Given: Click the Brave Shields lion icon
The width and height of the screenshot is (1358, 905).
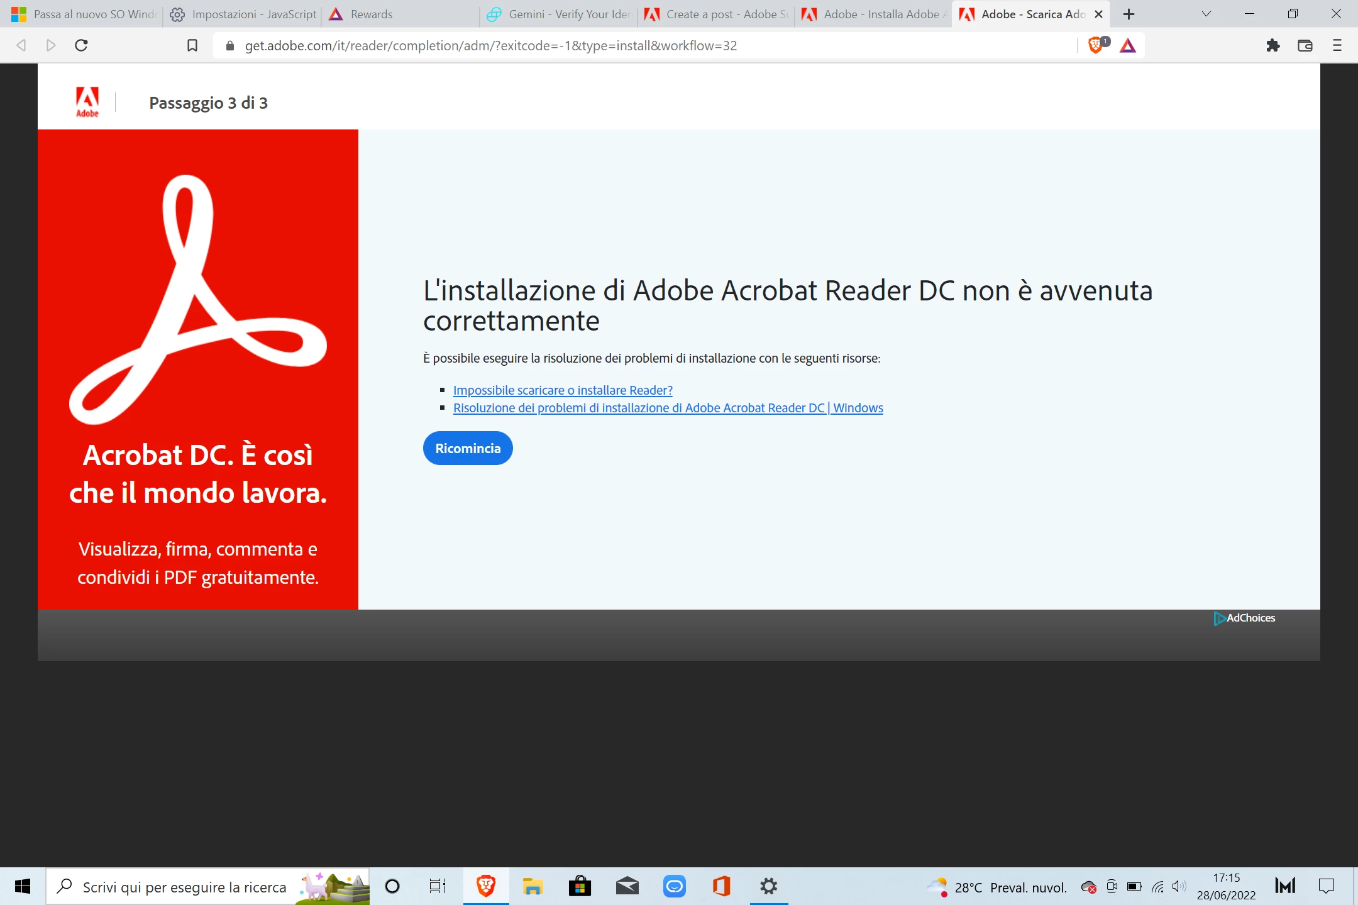Looking at the screenshot, I should [1095, 45].
